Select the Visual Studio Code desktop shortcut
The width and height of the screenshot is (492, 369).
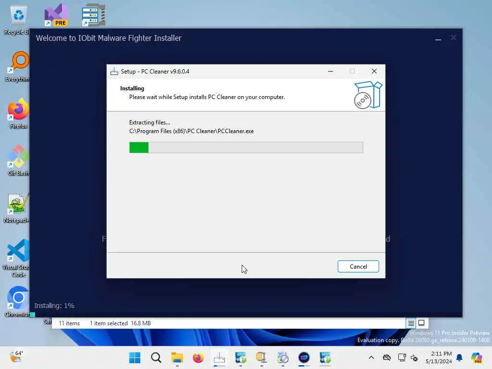17,258
